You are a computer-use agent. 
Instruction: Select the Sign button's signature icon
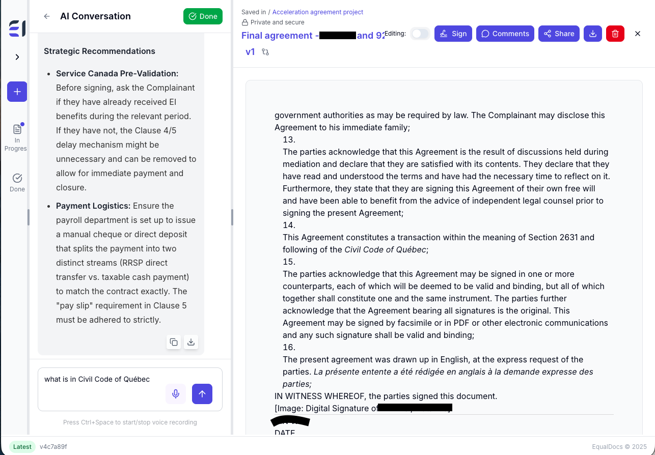pos(443,34)
